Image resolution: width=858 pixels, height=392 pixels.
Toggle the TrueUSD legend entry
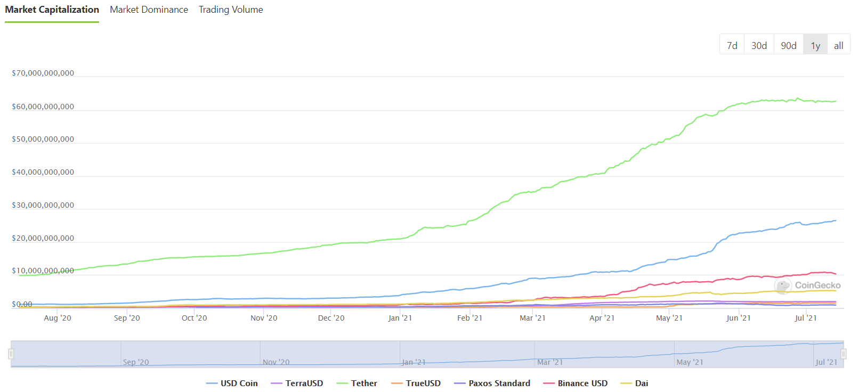click(416, 383)
